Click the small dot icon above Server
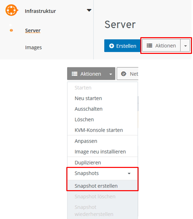Viewport: 193px width, 219px height. click(10, 25)
